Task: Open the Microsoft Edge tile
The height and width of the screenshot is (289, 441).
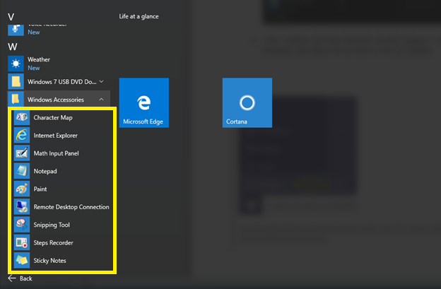Action: (144, 102)
